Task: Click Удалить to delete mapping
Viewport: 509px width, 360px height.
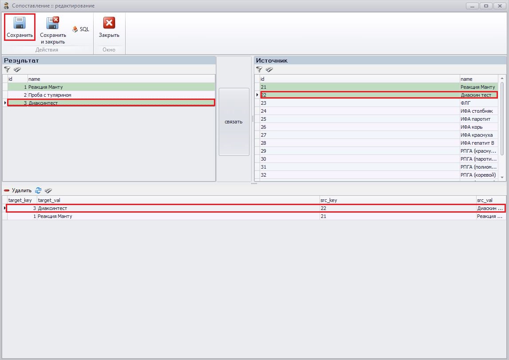Action: pyautogui.click(x=18, y=190)
